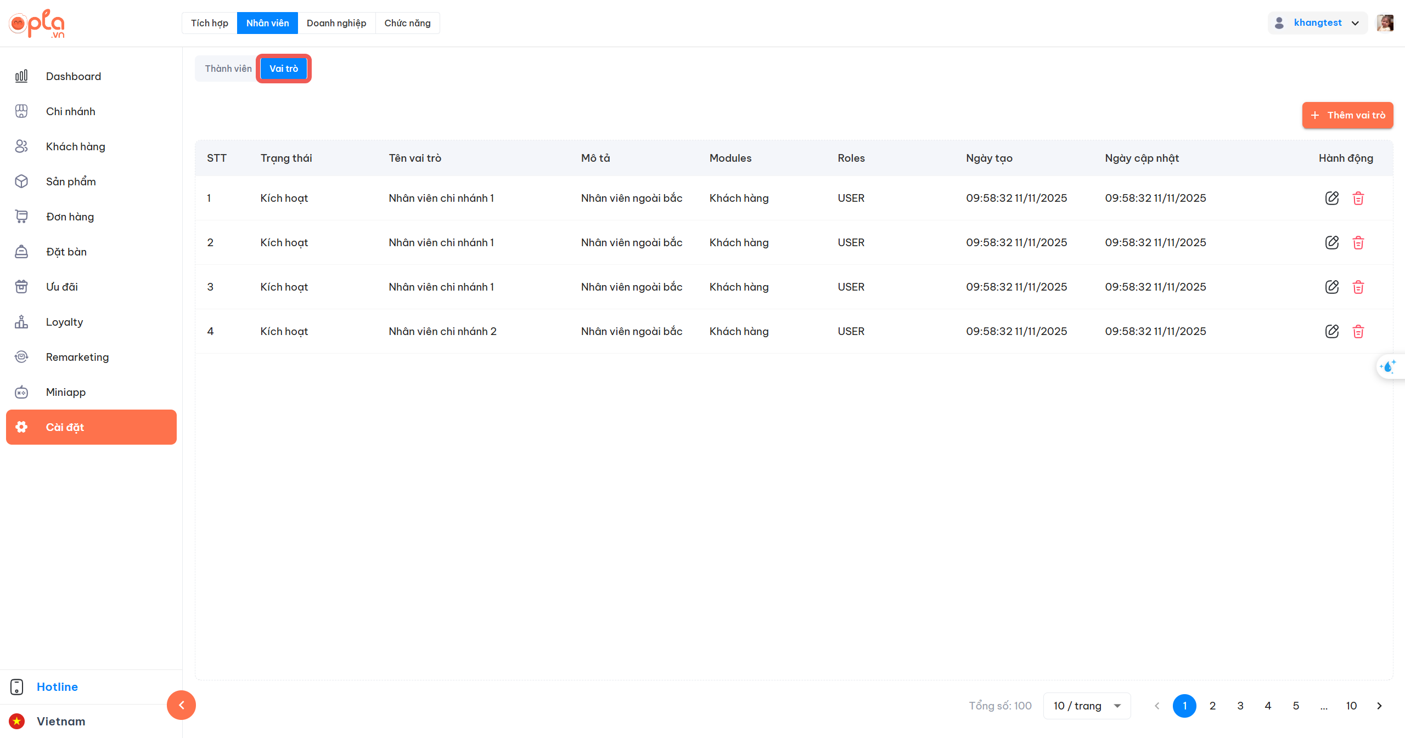Collapse the sidebar with the orange arrow
This screenshot has width=1405, height=738.
pyautogui.click(x=181, y=705)
